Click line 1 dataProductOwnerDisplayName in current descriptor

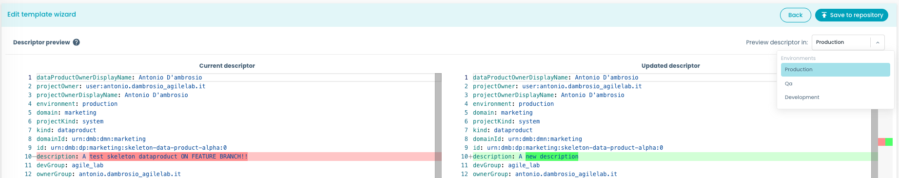pyautogui.click(x=119, y=78)
